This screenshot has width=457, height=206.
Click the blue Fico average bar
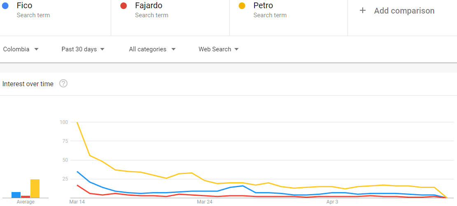pyautogui.click(x=16, y=195)
